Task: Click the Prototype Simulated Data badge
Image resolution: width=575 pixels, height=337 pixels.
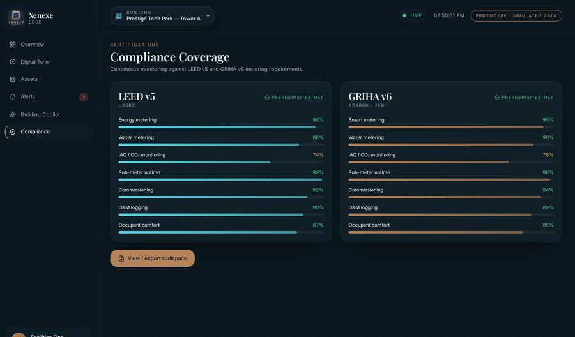Action: pos(516,16)
